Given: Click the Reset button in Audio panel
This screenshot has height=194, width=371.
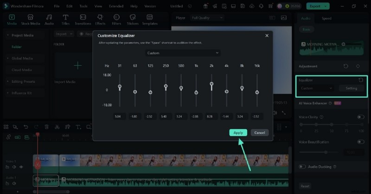Looking at the screenshot, I should (x=305, y=186).
